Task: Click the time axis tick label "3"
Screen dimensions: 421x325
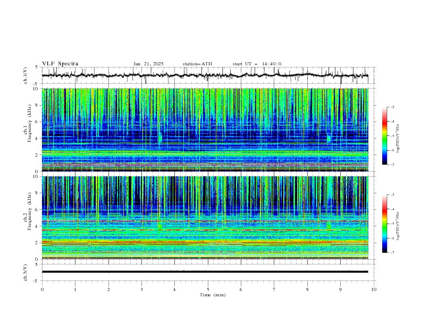Action: (141, 289)
